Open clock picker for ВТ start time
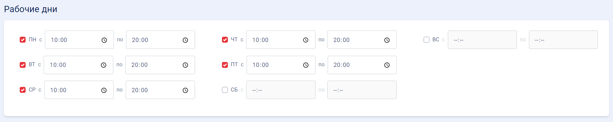 (103, 65)
